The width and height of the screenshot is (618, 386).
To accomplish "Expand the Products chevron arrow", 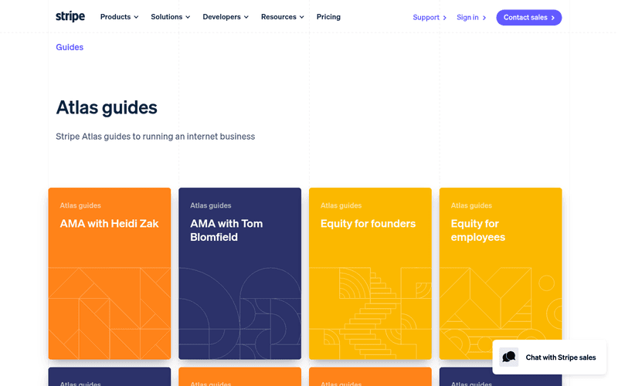I will tap(136, 17).
